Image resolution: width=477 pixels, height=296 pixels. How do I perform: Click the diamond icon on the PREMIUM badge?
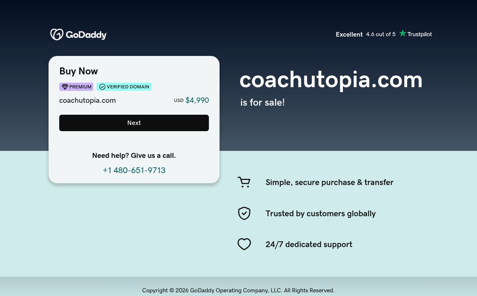pyautogui.click(x=65, y=87)
